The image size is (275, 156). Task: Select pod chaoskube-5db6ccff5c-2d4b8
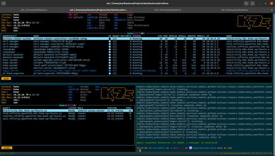click(51, 50)
